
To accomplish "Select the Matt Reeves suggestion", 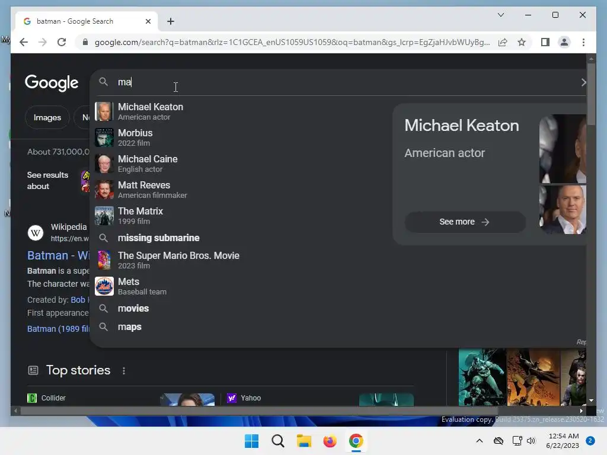I will pos(240,190).
